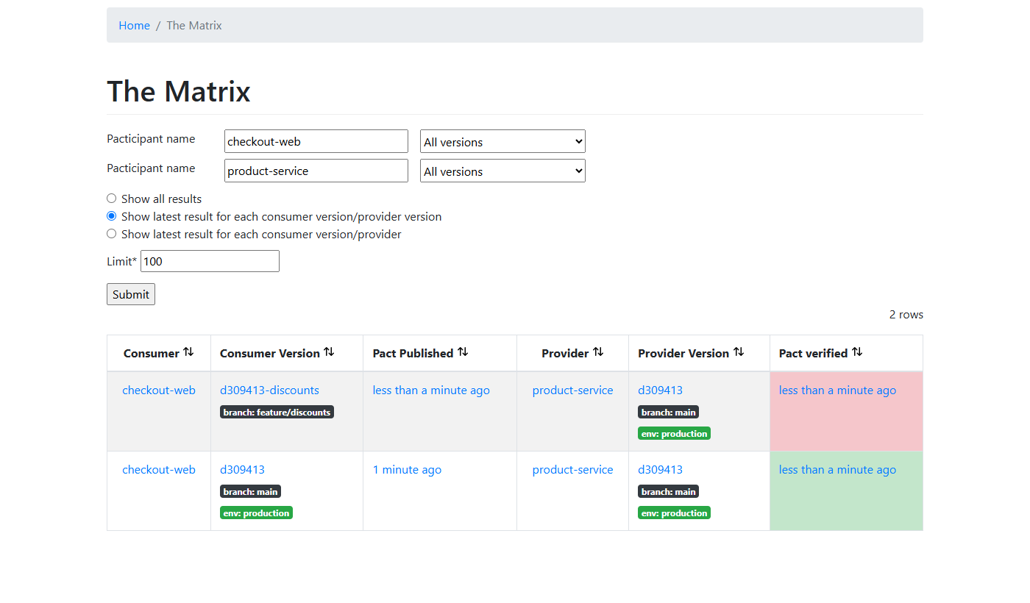Open versions dropdown for product-service
The width and height of the screenshot is (1030, 603).
pyautogui.click(x=502, y=171)
